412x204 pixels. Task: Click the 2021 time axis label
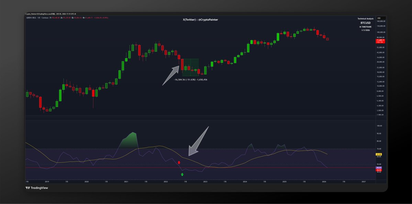(126, 181)
